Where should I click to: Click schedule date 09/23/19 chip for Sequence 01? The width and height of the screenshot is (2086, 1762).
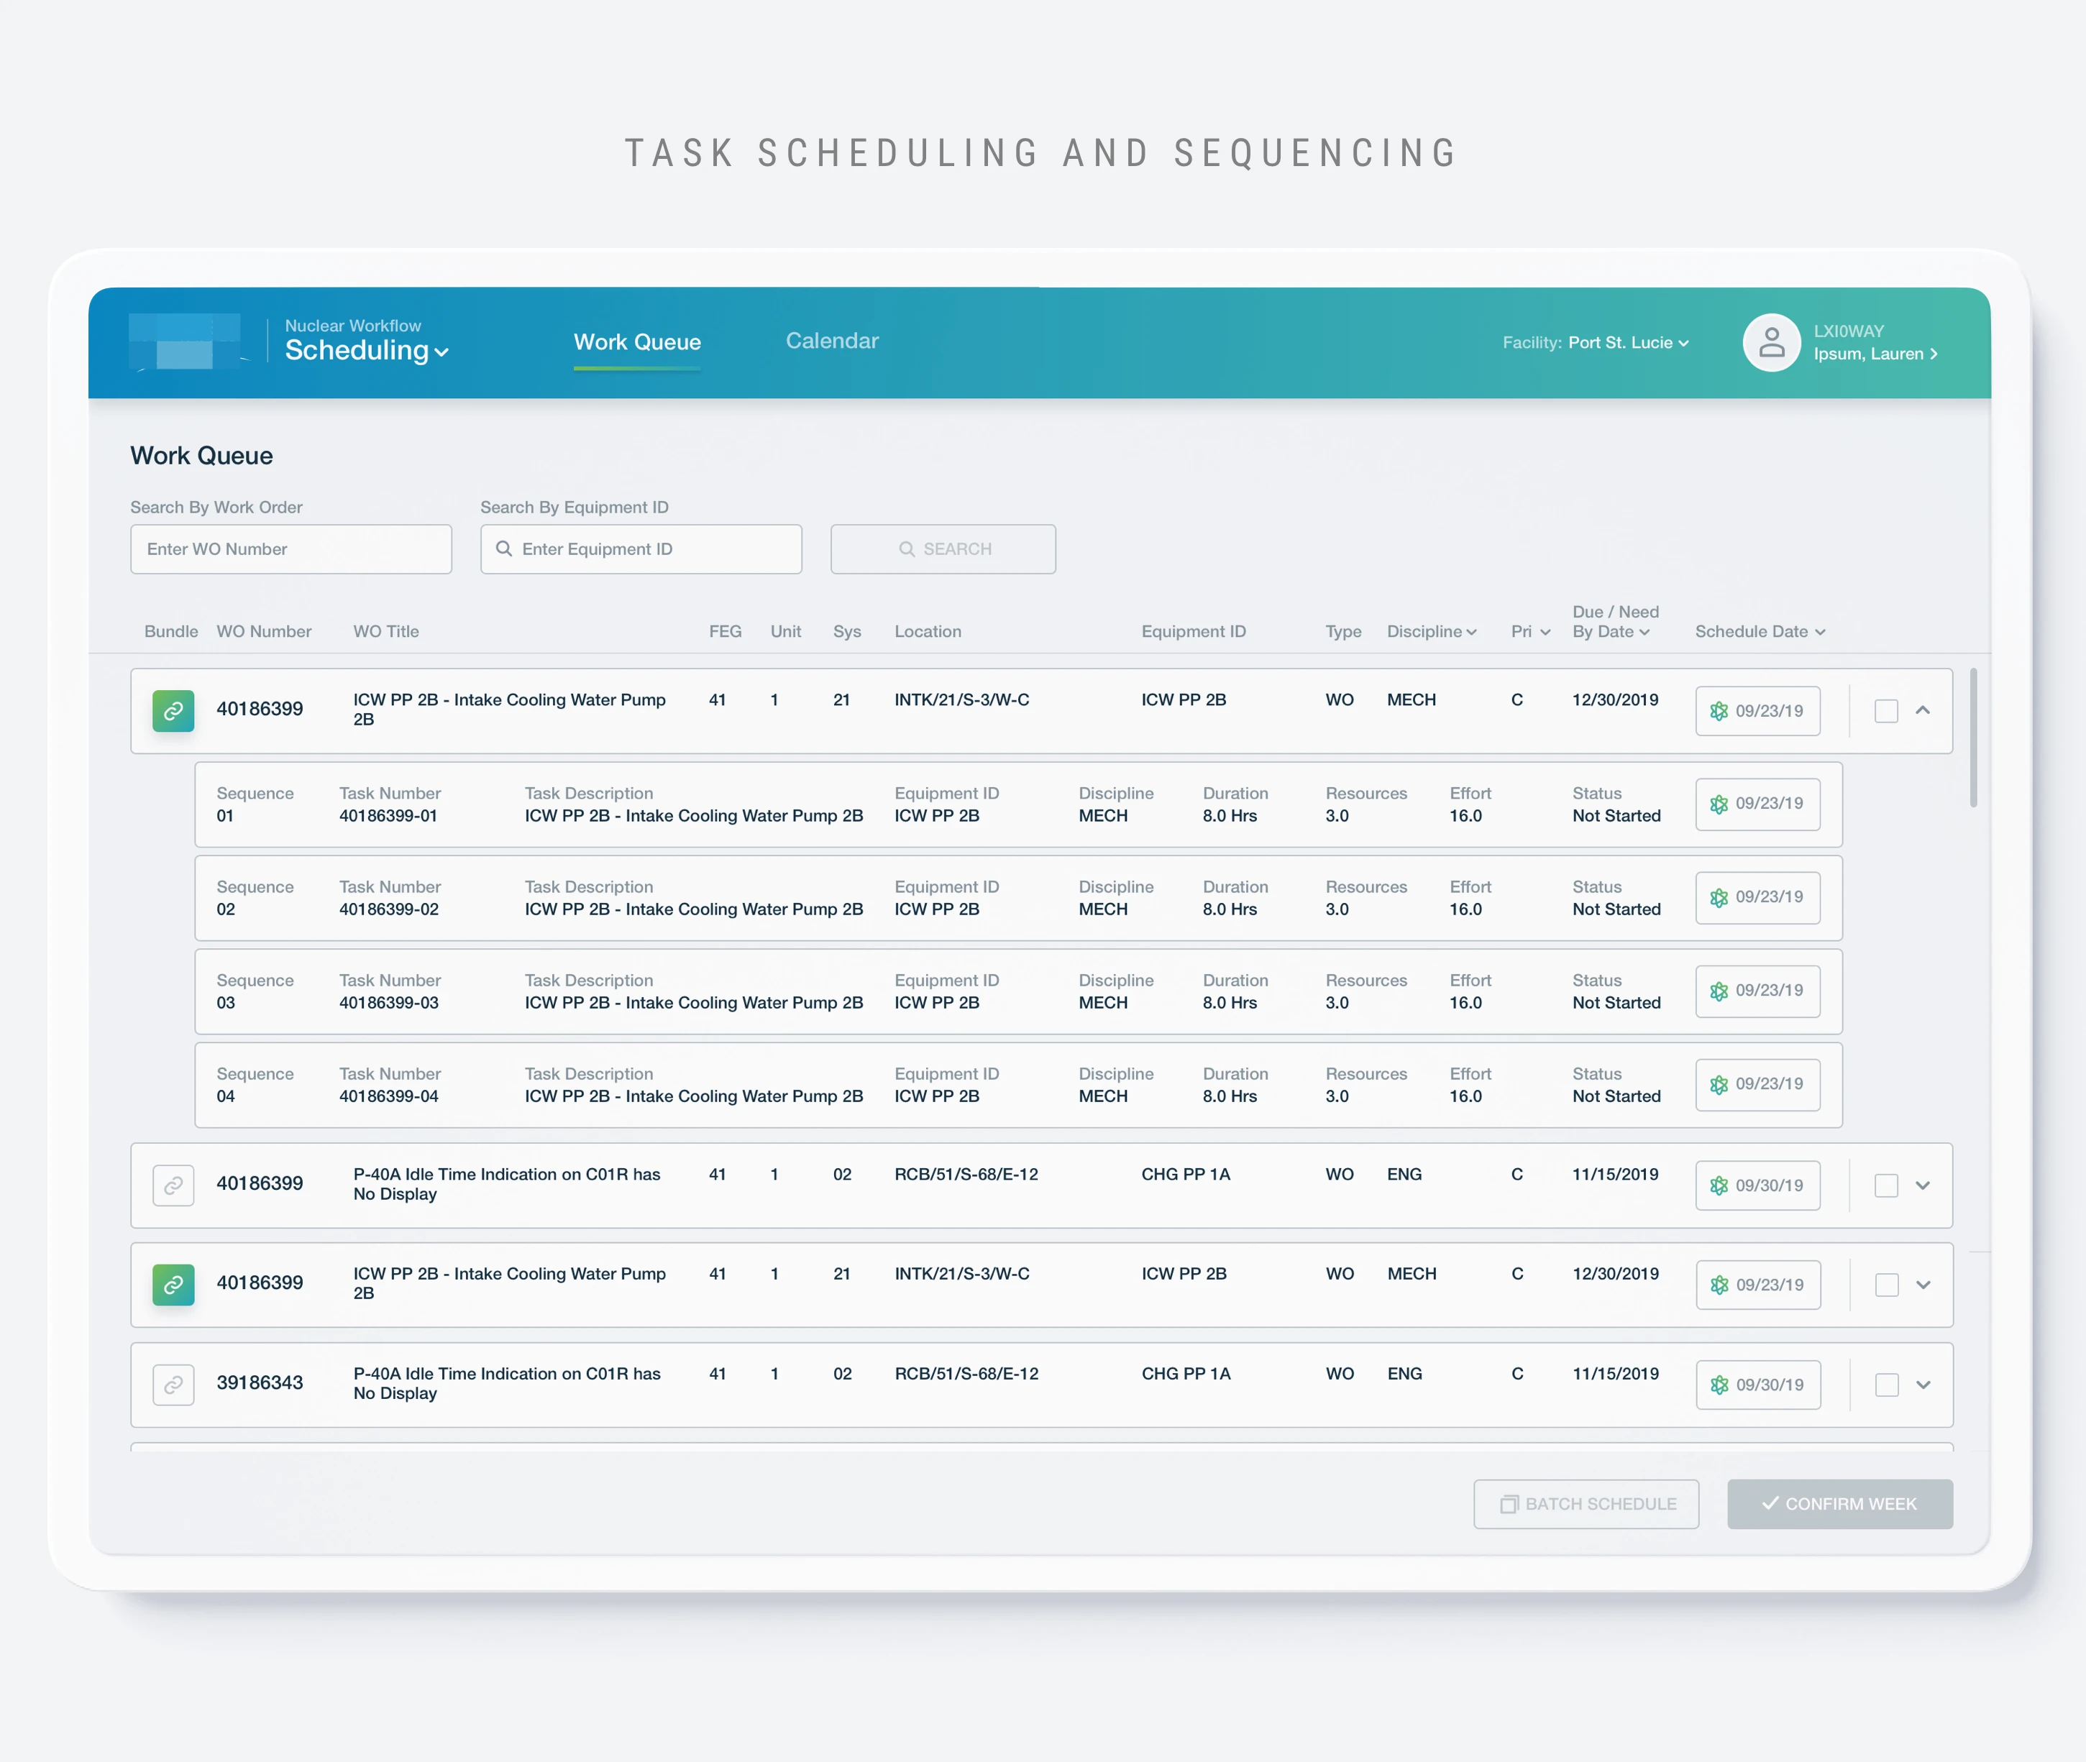point(1757,804)
